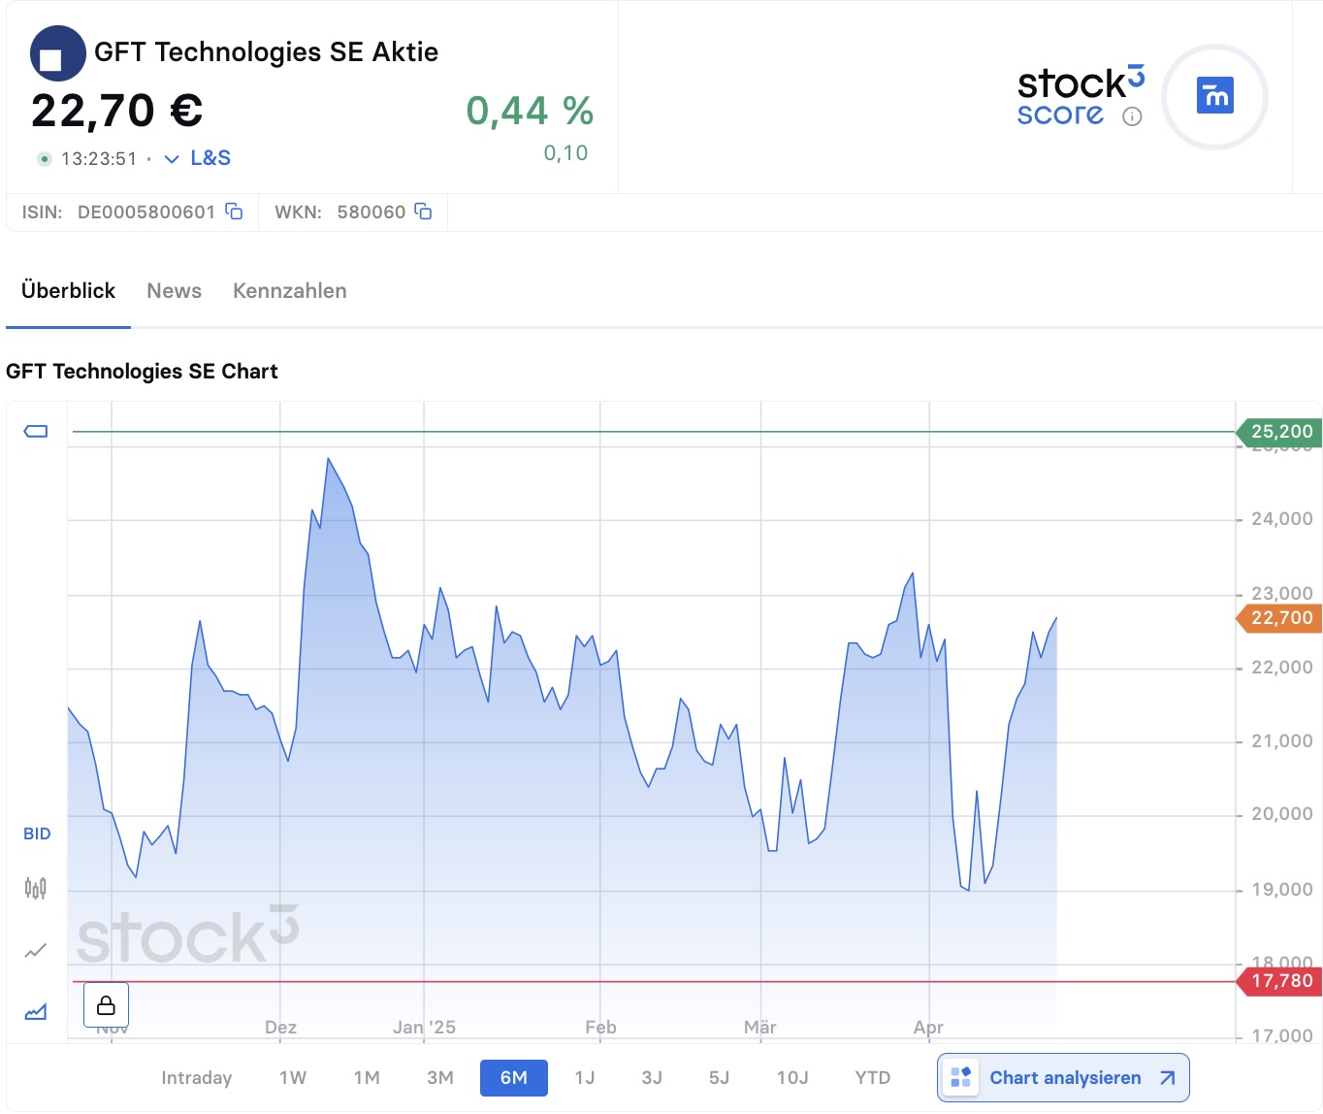
Task: Toggle the BID price type
Action: tap(37, 834)
